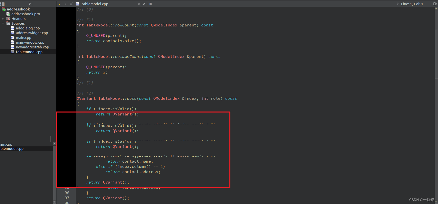This screenshot has height=204, width=438.
Task: Place cursor on rowCount function name
Action: click(124, 25)
